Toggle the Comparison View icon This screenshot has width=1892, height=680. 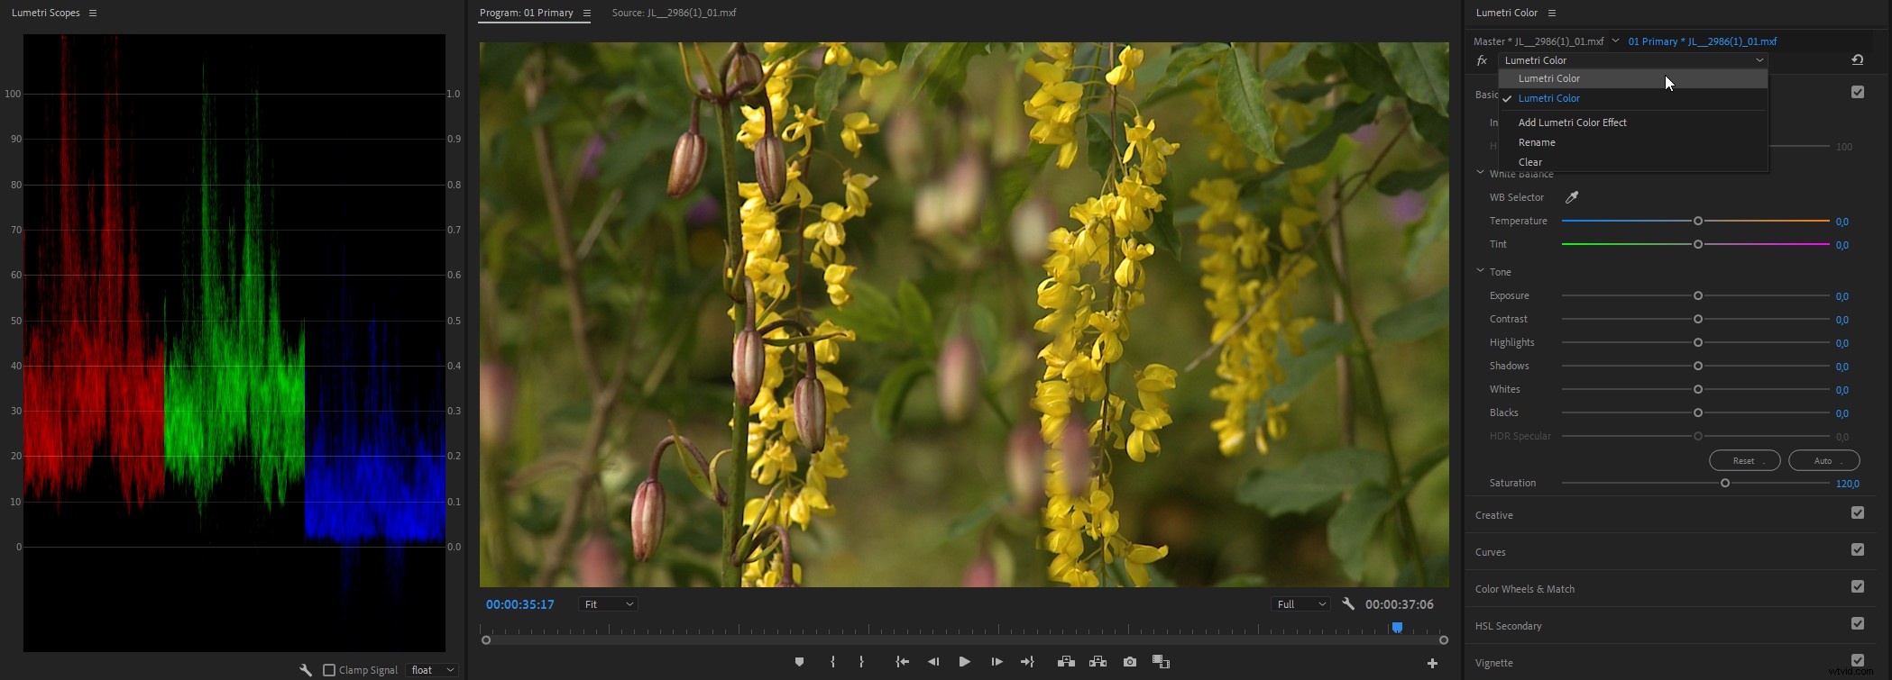tap(1162, 662)
